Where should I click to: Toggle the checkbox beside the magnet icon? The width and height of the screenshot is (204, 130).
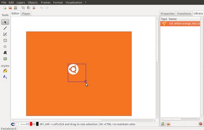pyautogui.click(x=17, y=124)
